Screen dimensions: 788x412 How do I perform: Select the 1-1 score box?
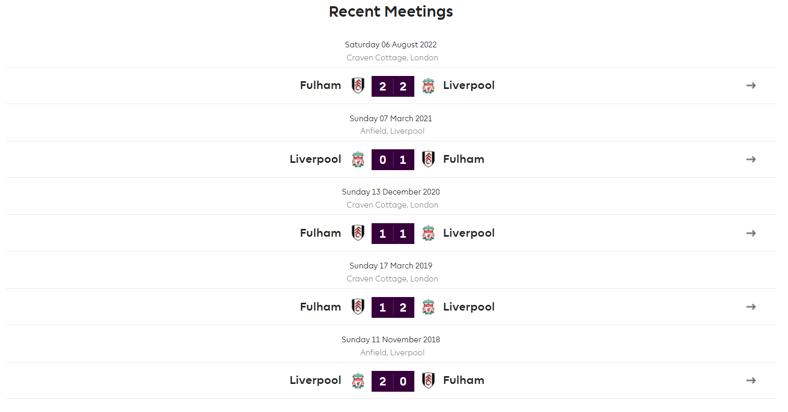(393, 234)
